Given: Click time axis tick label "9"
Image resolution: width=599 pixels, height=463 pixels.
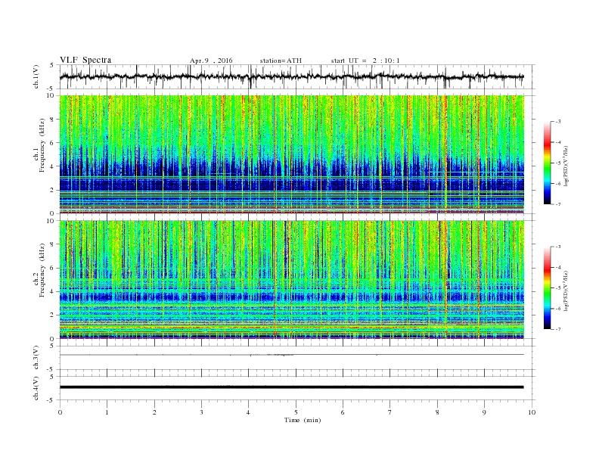Looking at the screenshot, I should [x=484, y=412].
